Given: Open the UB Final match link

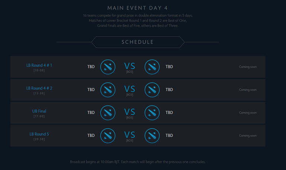Looking at the screenshot, I should coord(39,111).
